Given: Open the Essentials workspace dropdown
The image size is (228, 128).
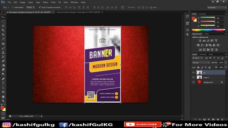Looking at the screenshot, I should coord(217,7).
